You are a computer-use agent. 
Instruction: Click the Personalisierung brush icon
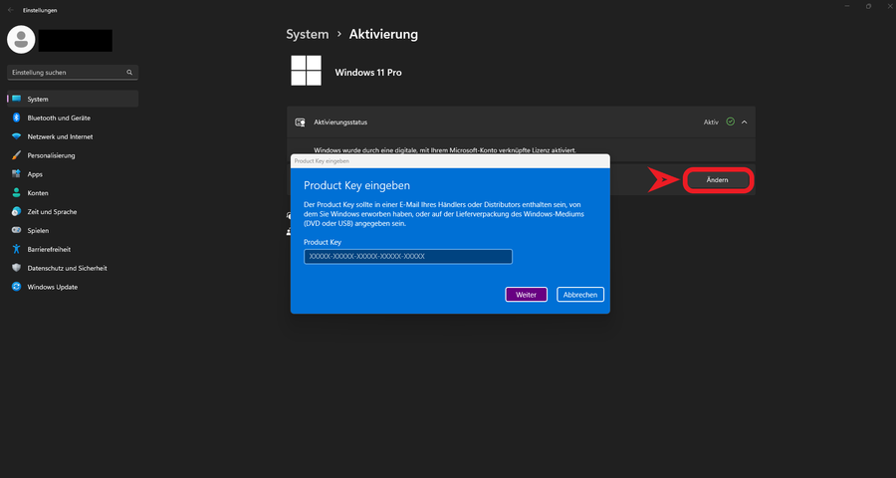[x=17, y=155]
